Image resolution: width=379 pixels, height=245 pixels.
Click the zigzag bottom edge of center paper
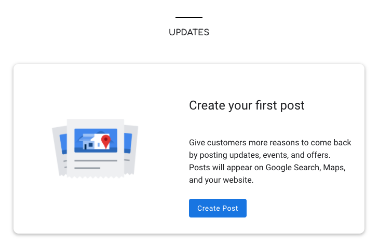(96, 177)
